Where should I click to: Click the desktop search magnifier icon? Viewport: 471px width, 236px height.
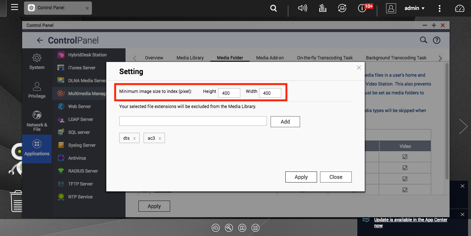click(274, 8)
